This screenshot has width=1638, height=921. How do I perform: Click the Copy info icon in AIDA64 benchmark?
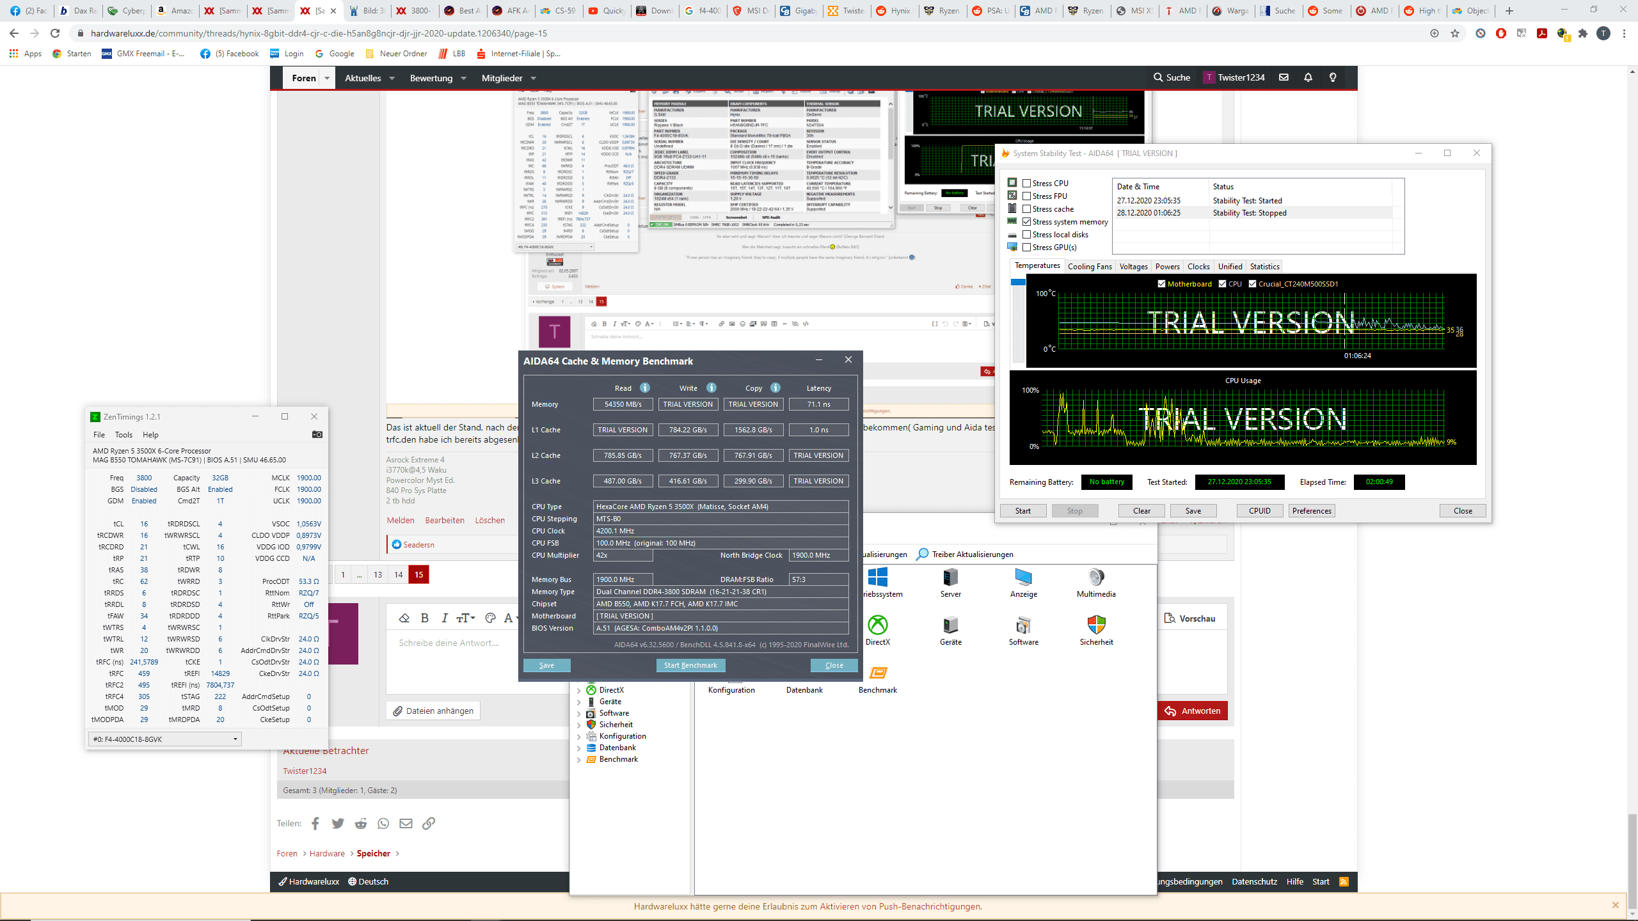[775, 388]
